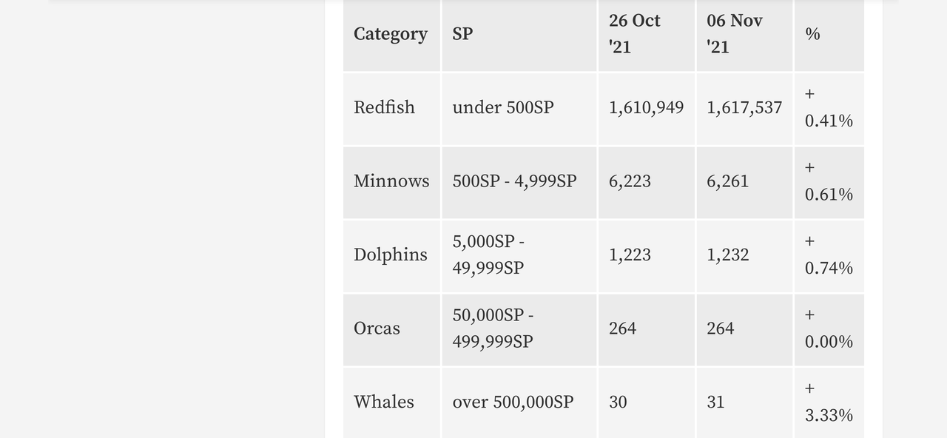Click the 1,610,949 value cell
This screenshot has width=947, height=438.
click(646, 108)
